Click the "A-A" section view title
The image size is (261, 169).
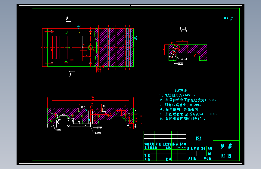pyautogui.click(x=183, y=30)
